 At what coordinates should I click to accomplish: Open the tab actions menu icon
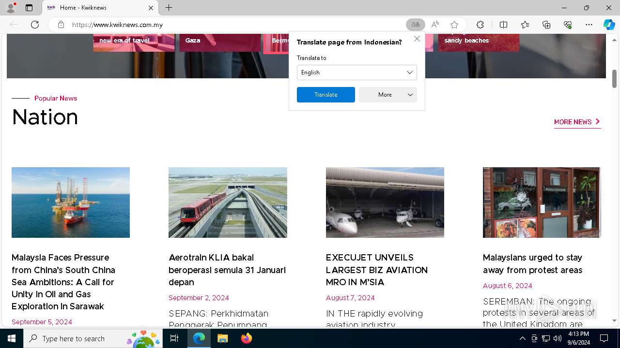29,8
